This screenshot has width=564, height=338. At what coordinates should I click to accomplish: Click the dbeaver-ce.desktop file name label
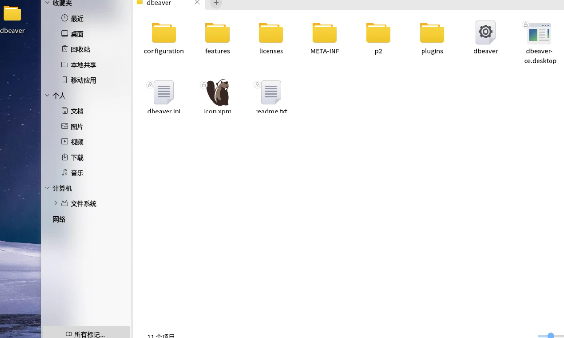pyautogui.click(x=539, y=56)
